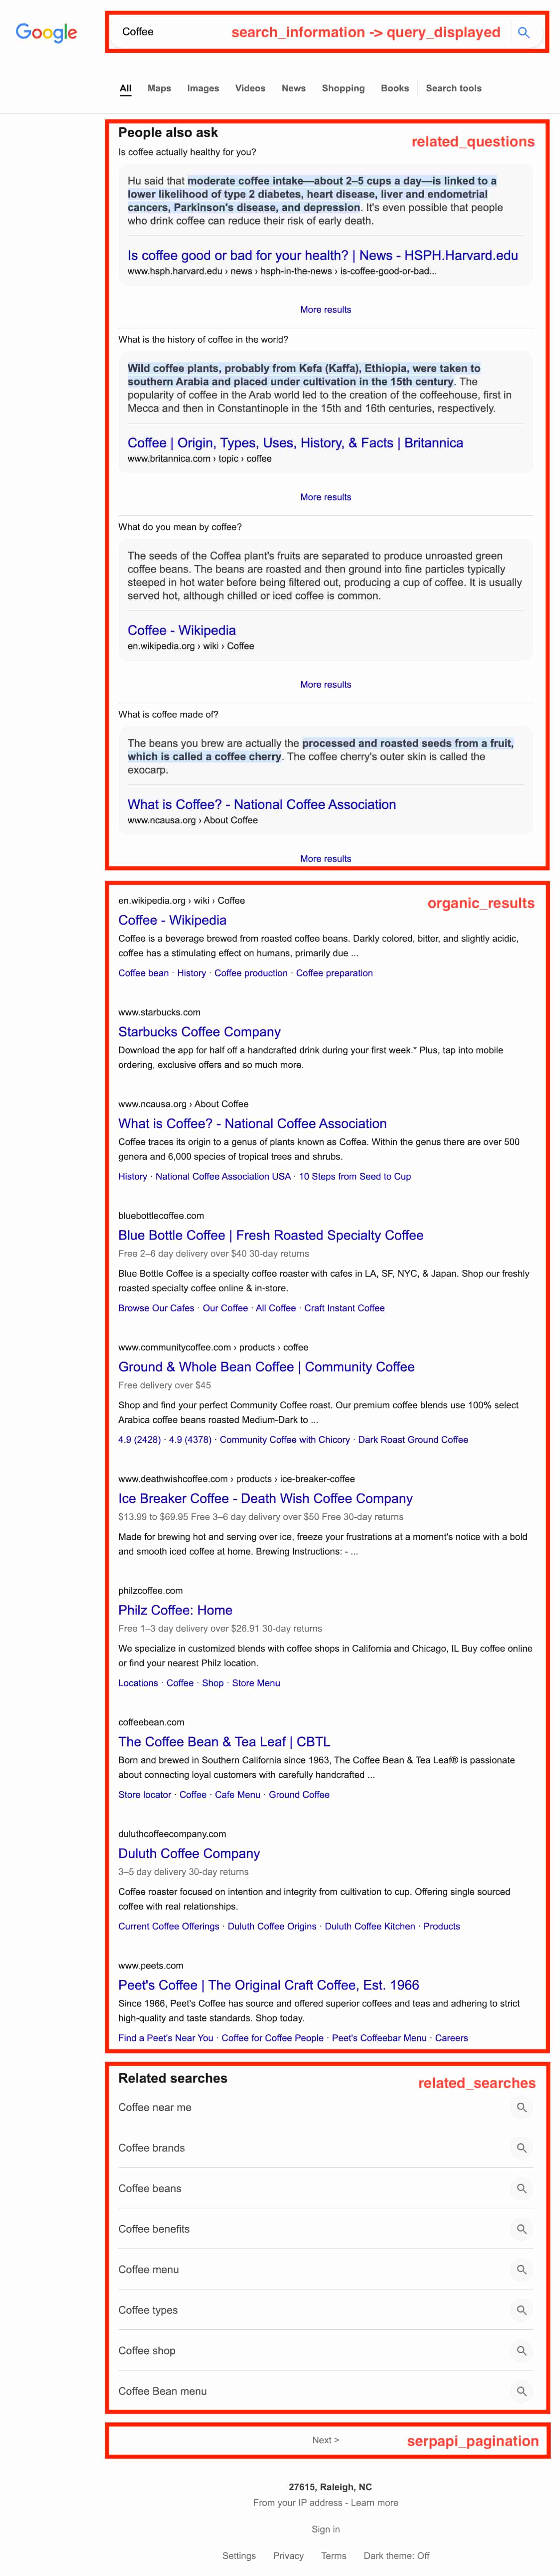This screenshot has height=2576, width=560.
Task: Click search icon beside Coffee beans
Action: [x=521, y=2188]
